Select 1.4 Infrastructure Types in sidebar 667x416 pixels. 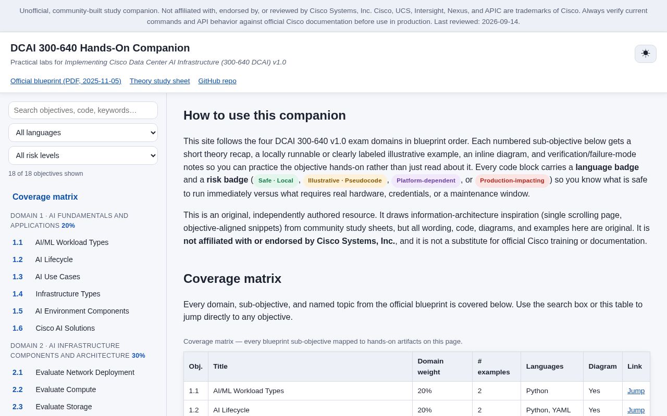(83, 294)
